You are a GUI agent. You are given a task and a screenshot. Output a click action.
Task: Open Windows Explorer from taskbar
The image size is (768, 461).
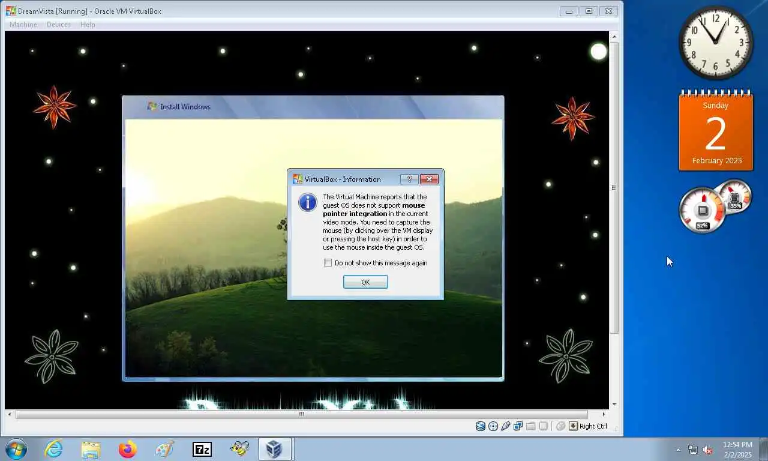[x=91, y=449]
